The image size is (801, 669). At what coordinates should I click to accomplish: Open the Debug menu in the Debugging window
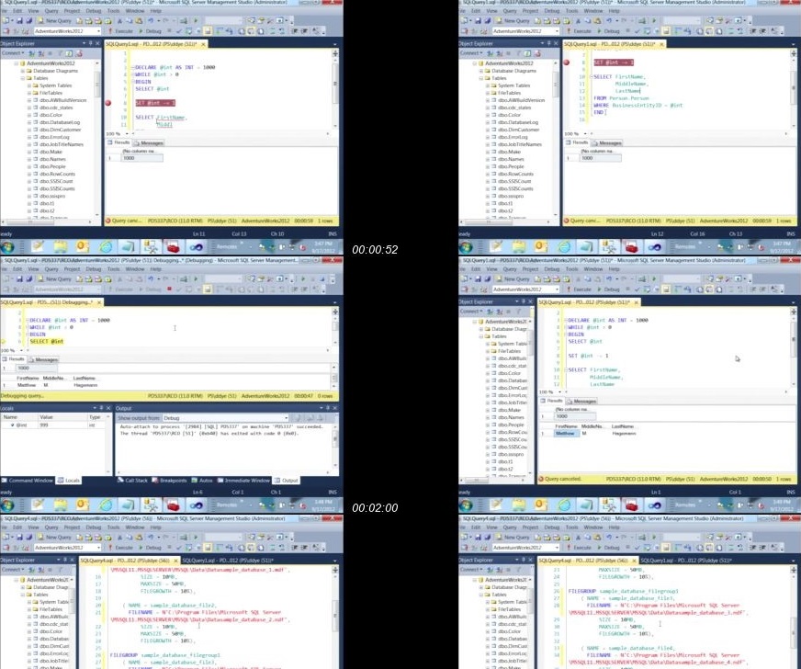pyautogui.click(x=94, y=269)
